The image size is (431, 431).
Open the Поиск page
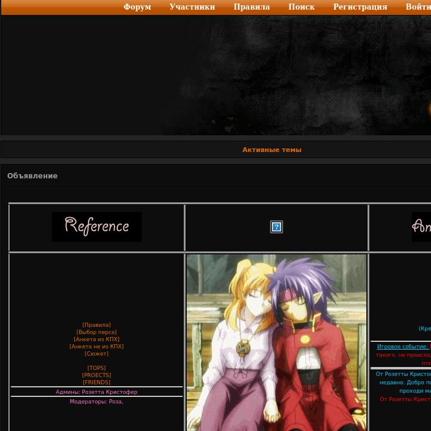301,7
